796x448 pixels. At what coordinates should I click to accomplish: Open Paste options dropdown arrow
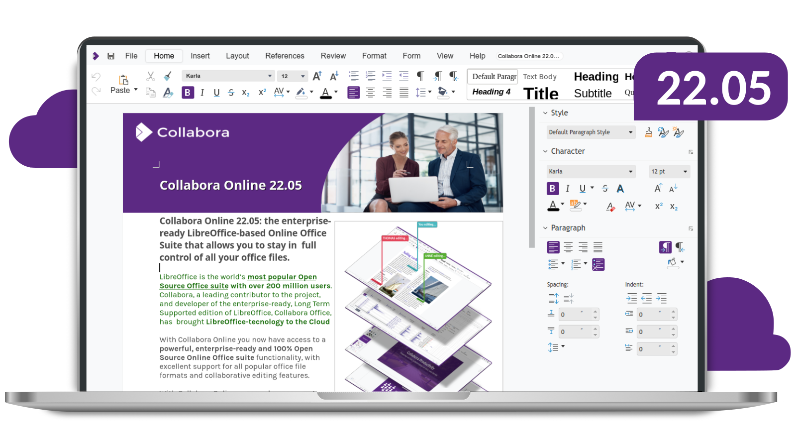pos(136,90)
